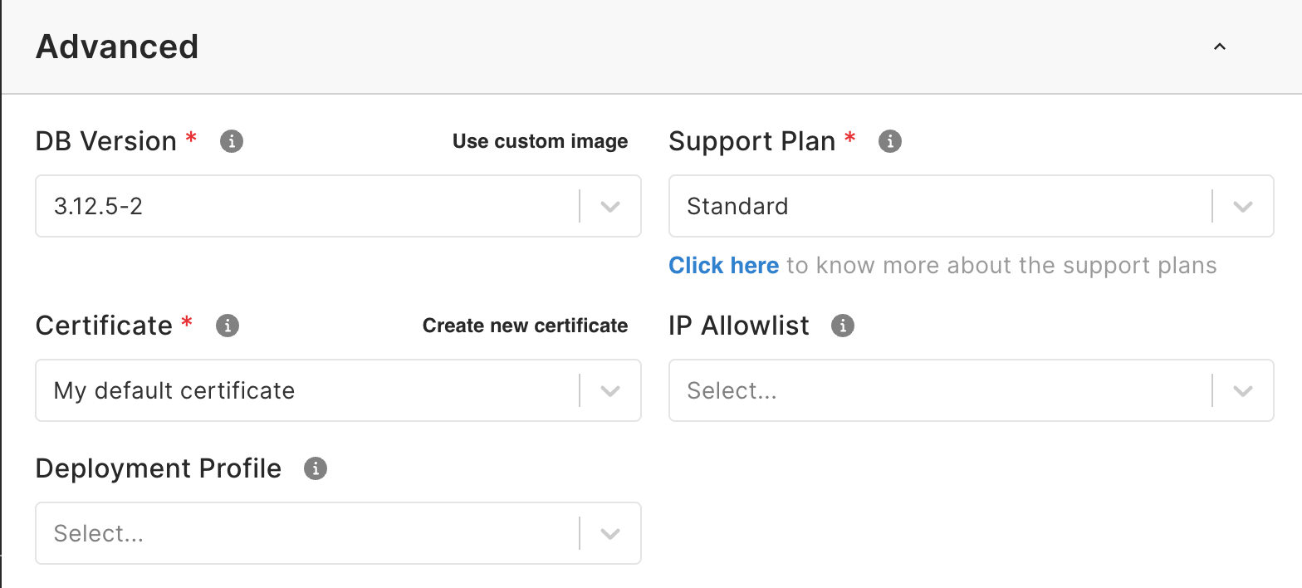Viewport: 1302px width, 588px height.
Task: Open IP Allowlist dropdown arrow
Action: (x=1243, y=390)
